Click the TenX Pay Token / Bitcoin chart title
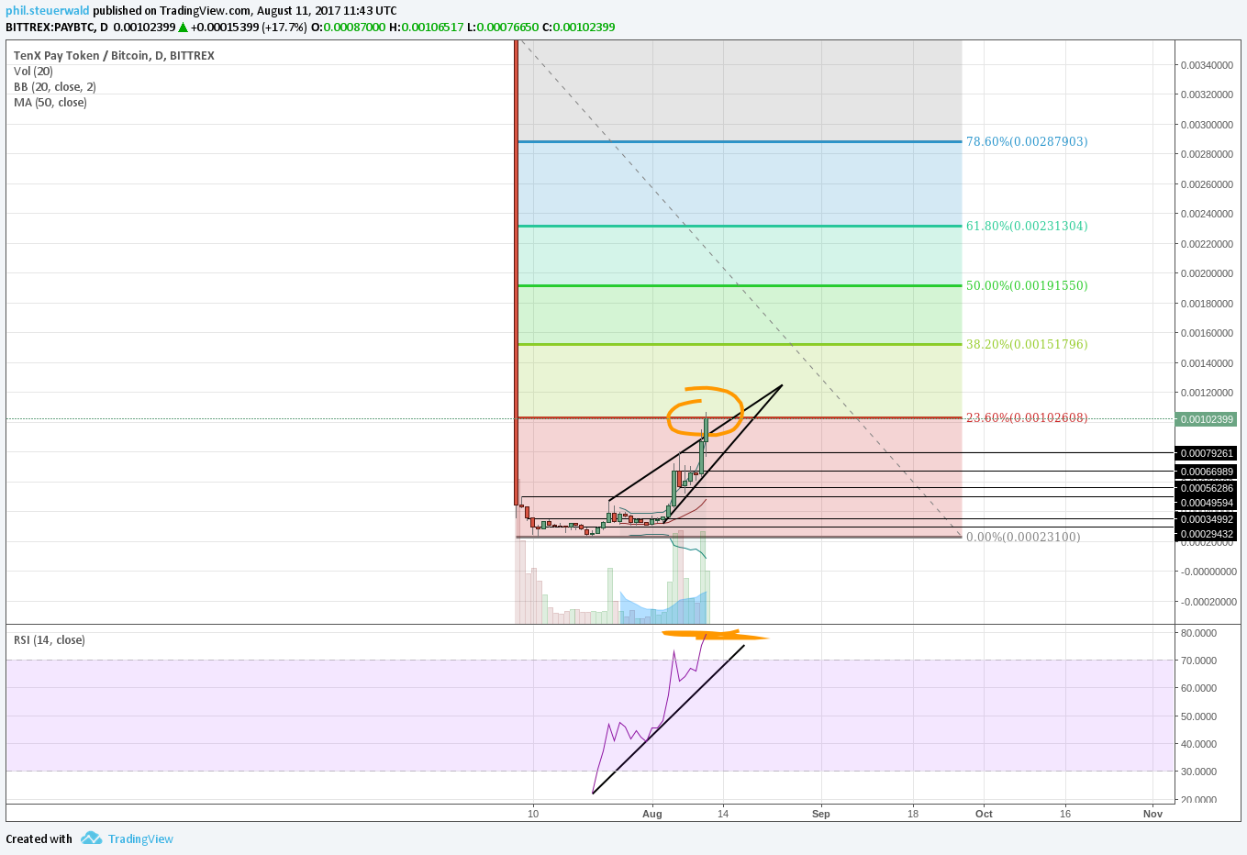The width and height of the screenshot is (1247, 855). pos(114,55)
